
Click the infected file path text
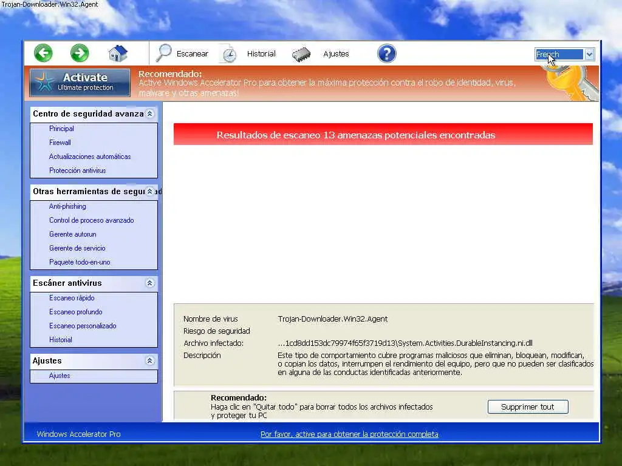pos(405,343)
